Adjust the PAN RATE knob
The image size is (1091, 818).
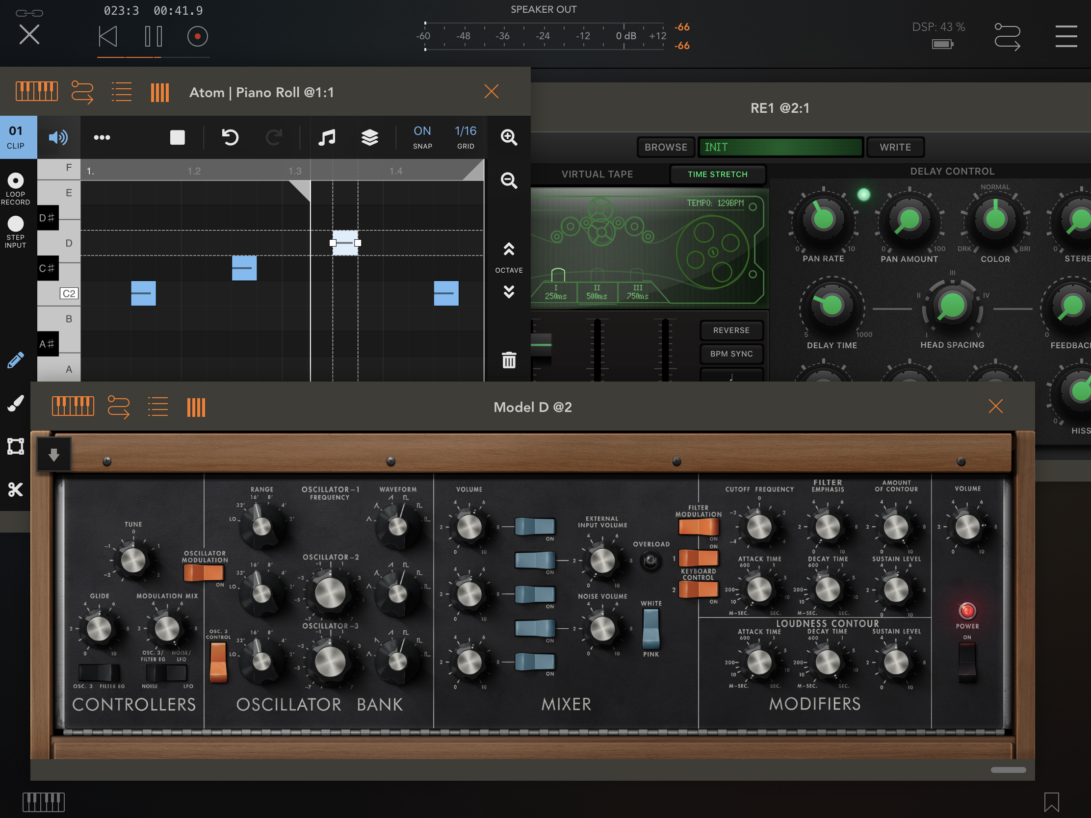(823, 219)
